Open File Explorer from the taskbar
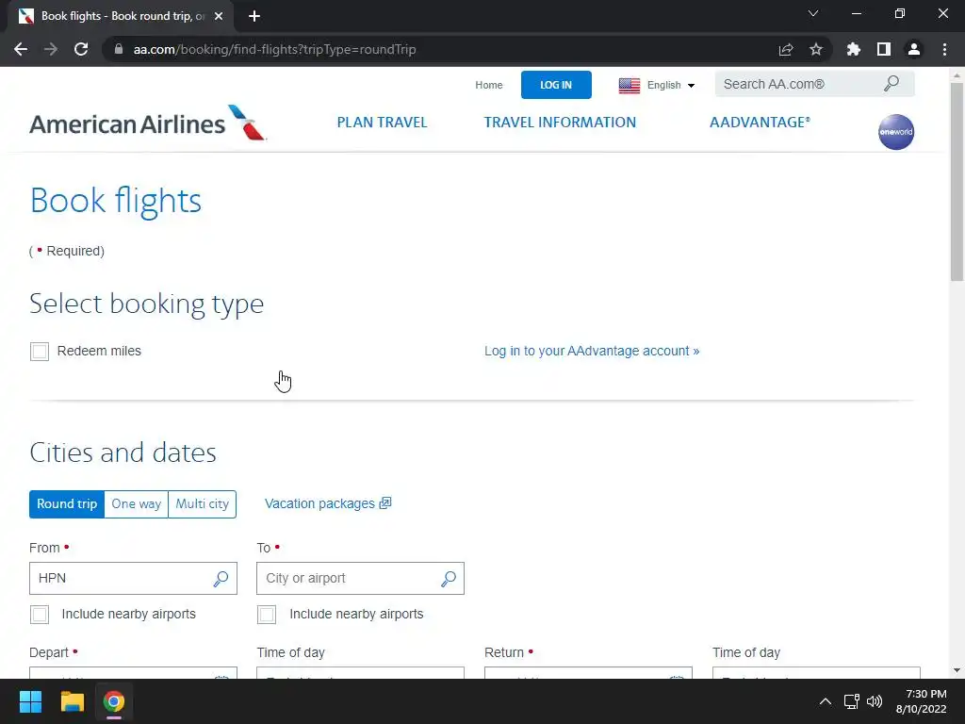Image resolution: width=965 pixels, height=724 pixels. (72, 701)
